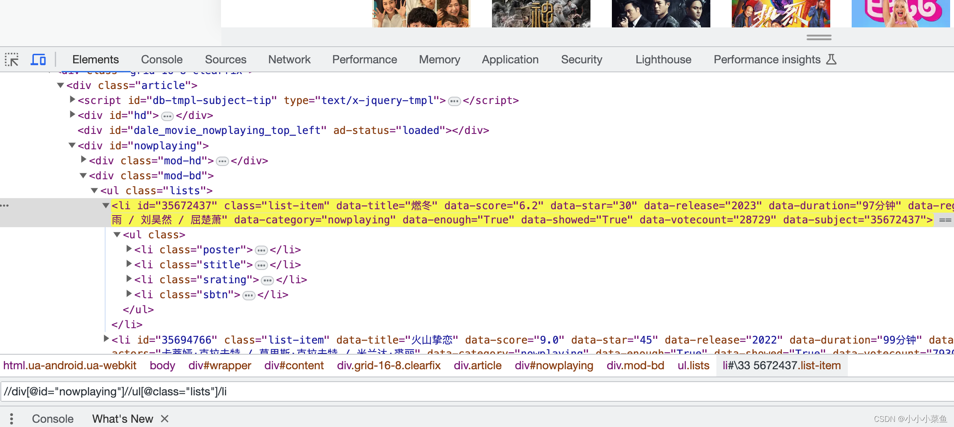Collapse the div id="nowplaying" node
This screenshot has width=954, height=427.
click(72, 145)
